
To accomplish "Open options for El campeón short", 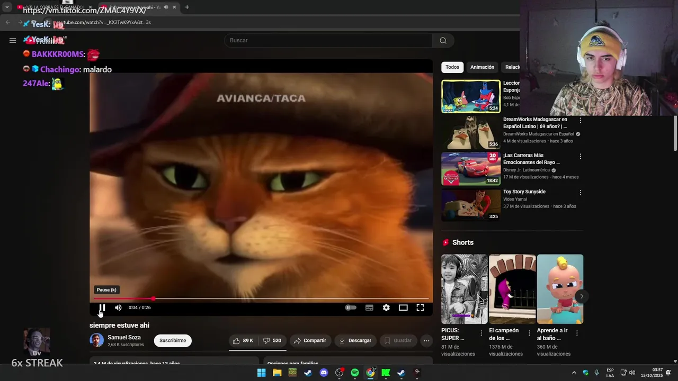I will (x=529, y=333).
